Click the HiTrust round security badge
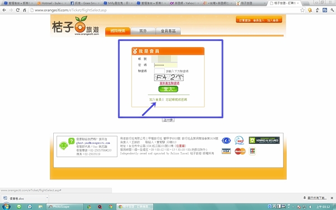Viewport: 336px width, 210px height. coord(239,141)
